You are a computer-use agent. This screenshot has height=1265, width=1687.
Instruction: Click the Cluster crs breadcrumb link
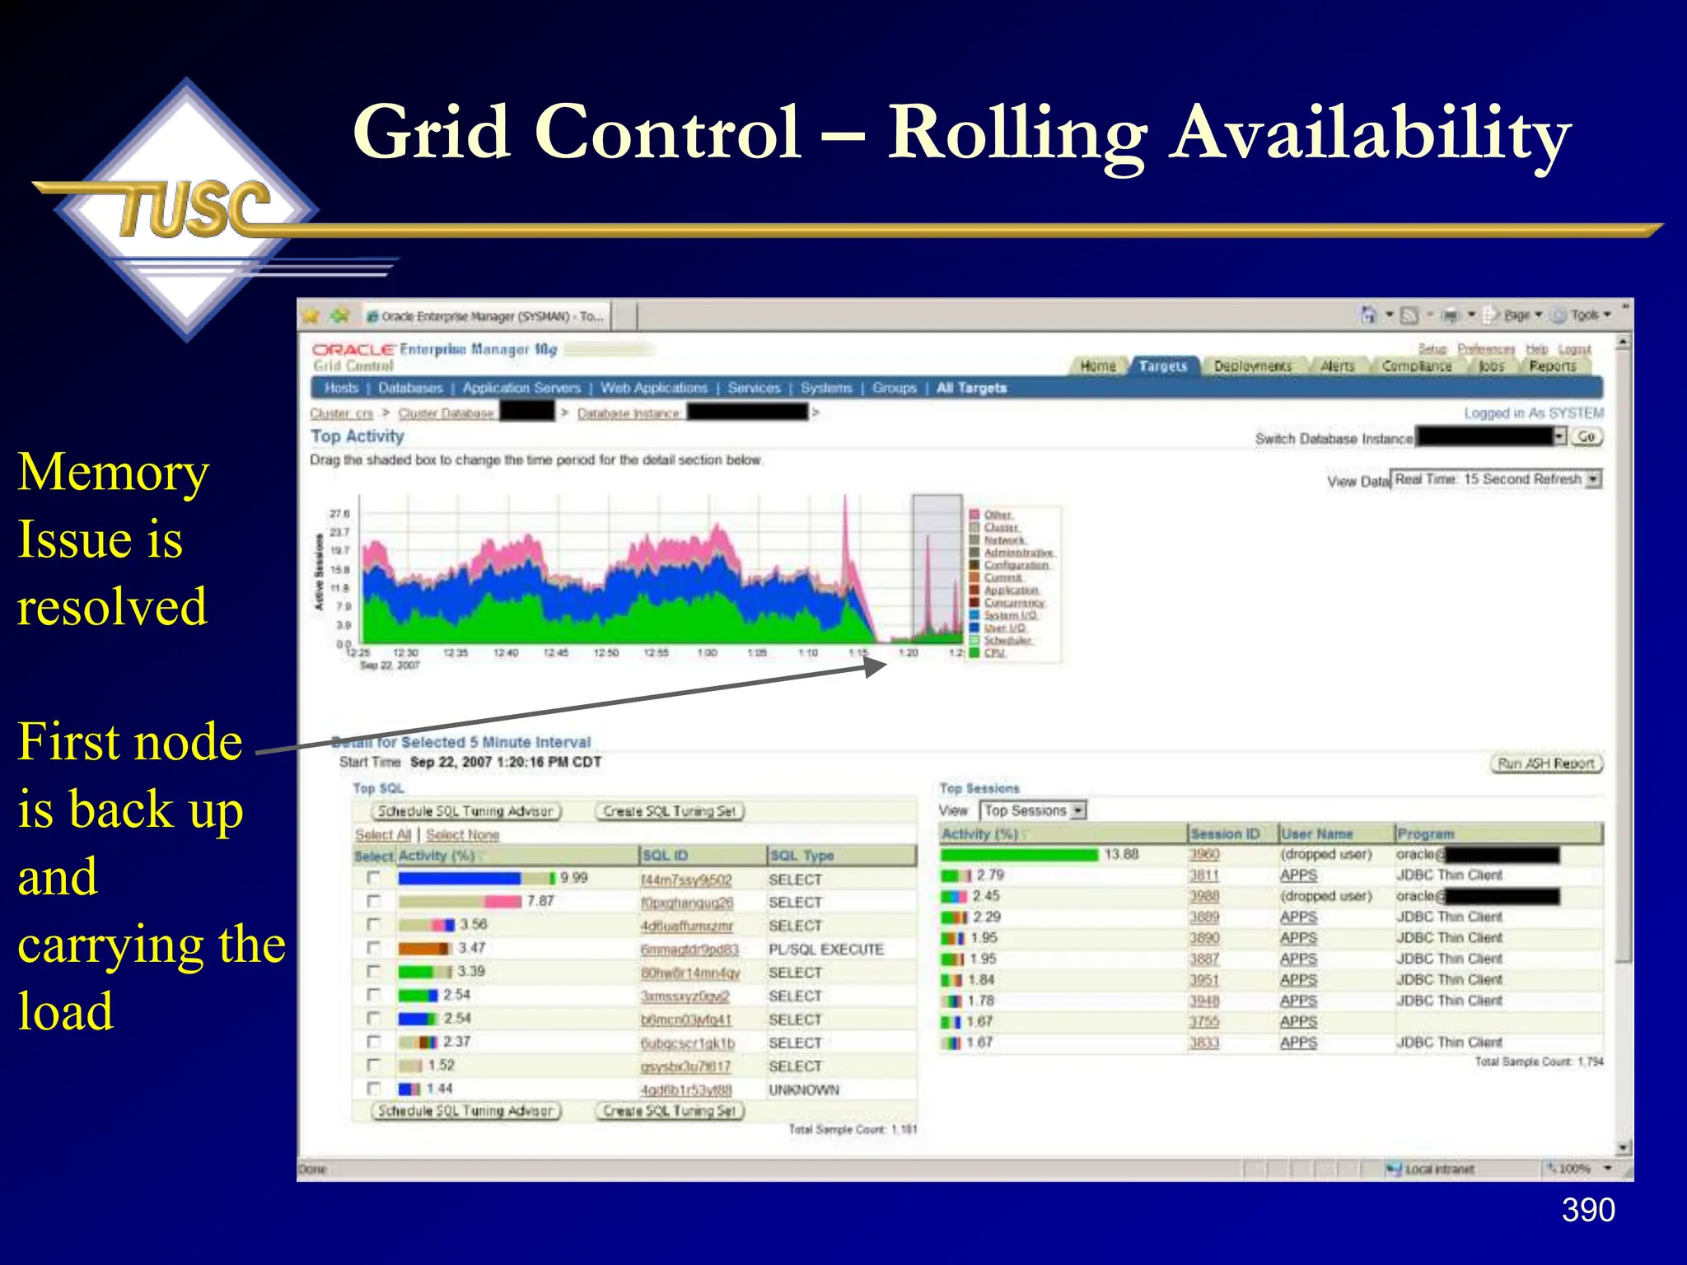click(341, 413)
